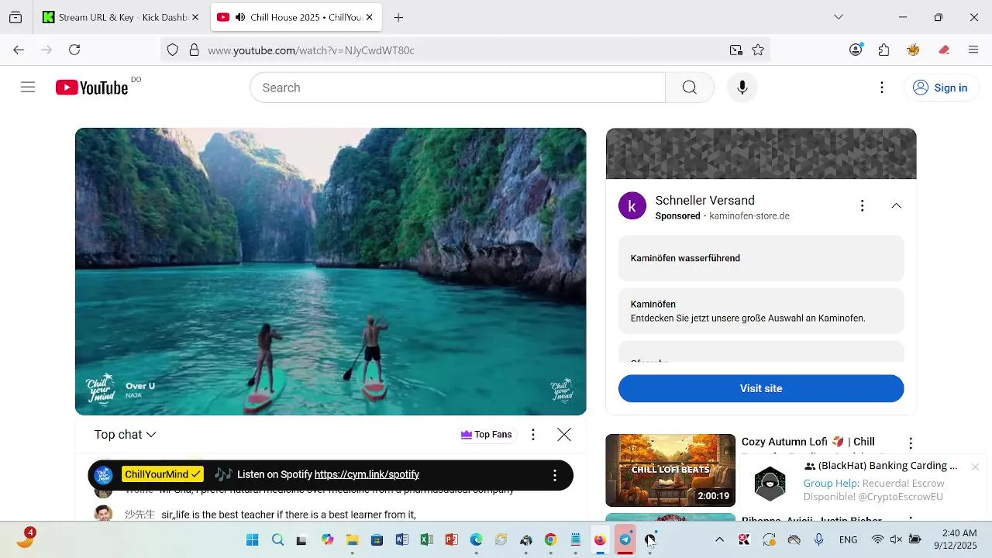Screen dimensions: 992x558
Task: Click the youtube.com address bar
Action: [465, 50]
